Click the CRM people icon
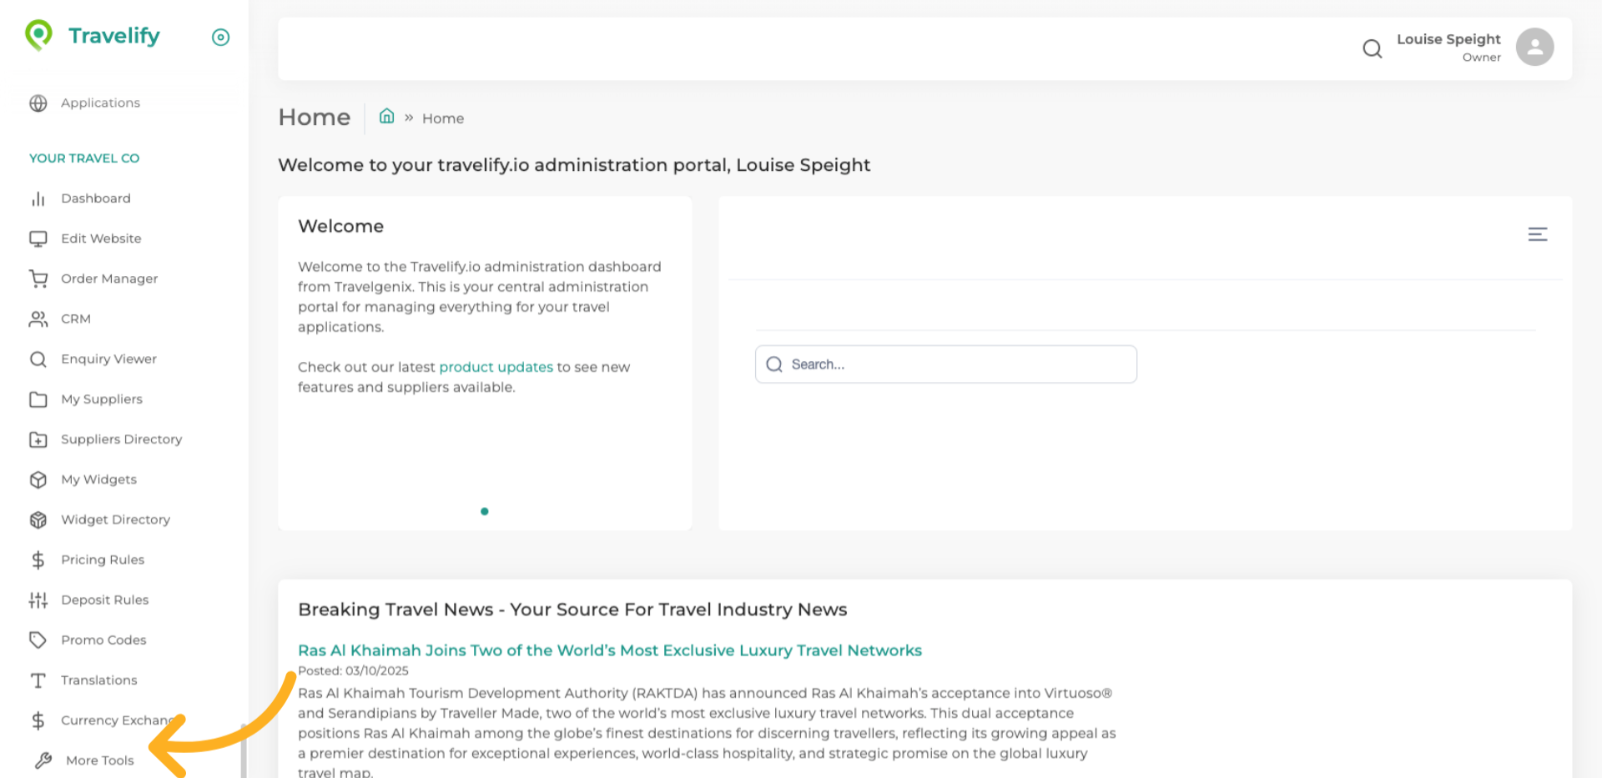This screenshot has height=778, width=1602. coord(38,319)
